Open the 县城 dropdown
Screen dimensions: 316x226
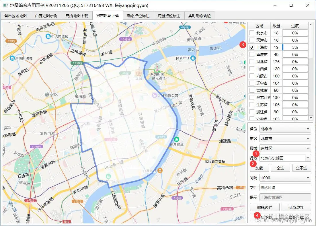285,148
